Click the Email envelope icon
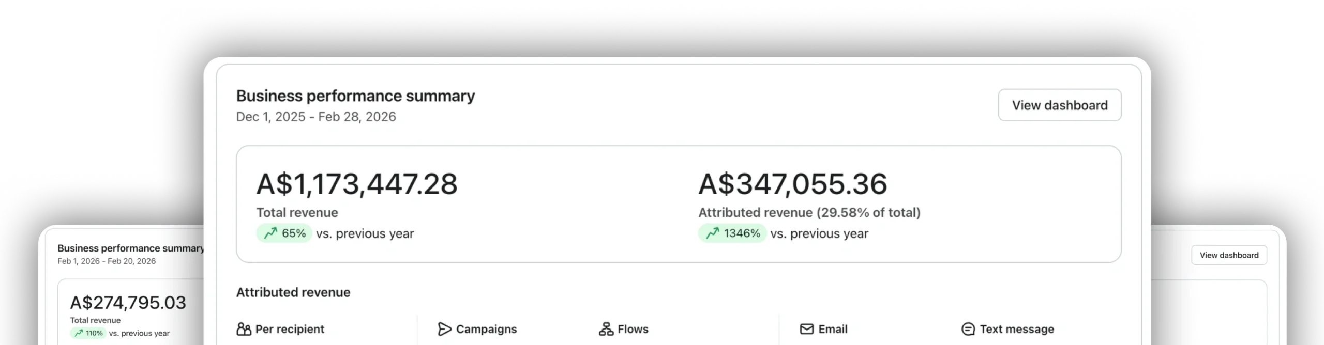This screenshot has height=345, width=1324. click(806, 329)
